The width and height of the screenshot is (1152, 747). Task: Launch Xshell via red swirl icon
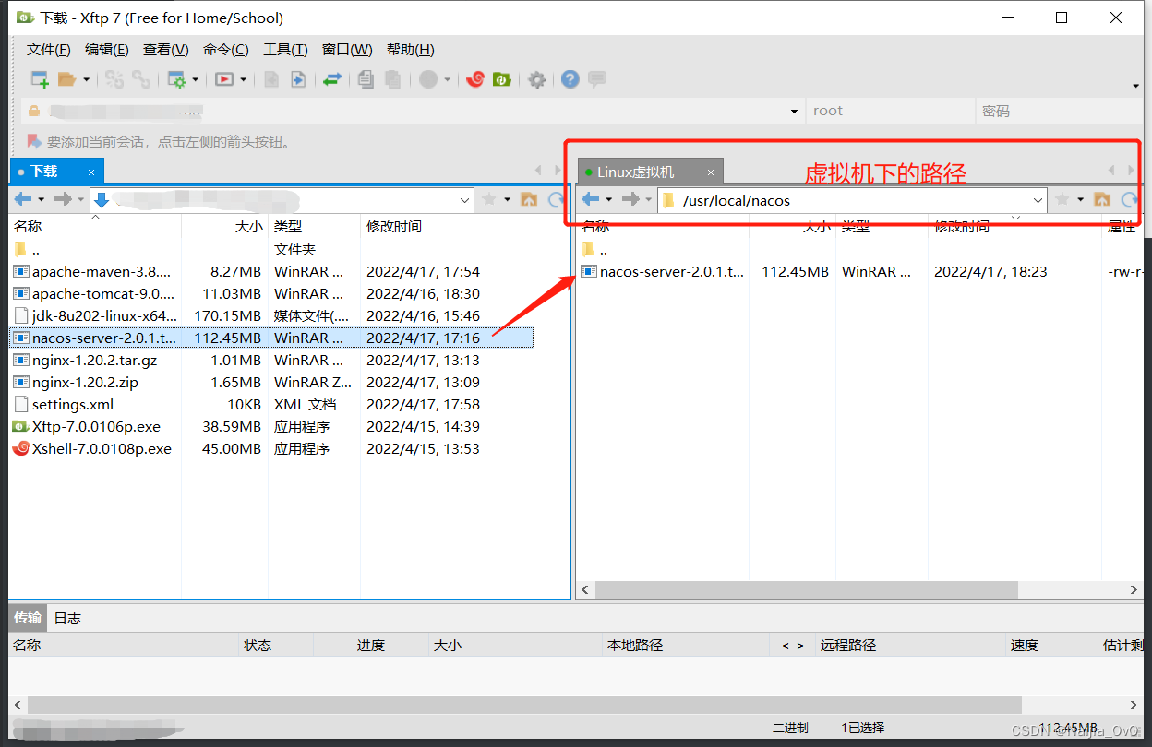pyautogui.click(x=475, y=79)
